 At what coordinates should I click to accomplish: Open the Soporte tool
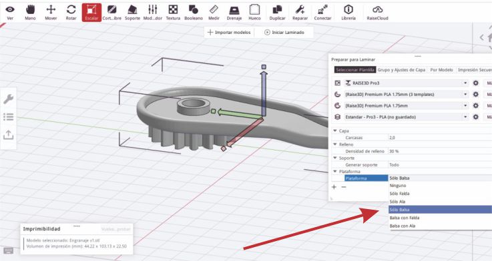(x=132, y=13)
